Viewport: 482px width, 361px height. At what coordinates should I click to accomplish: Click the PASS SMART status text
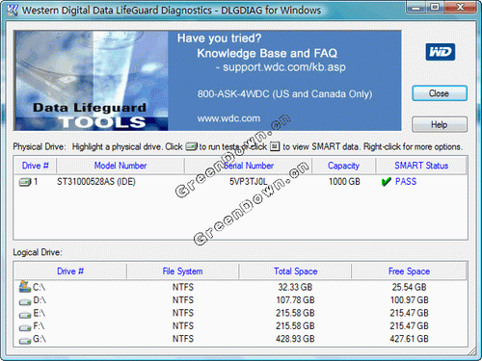click(406, 182)
